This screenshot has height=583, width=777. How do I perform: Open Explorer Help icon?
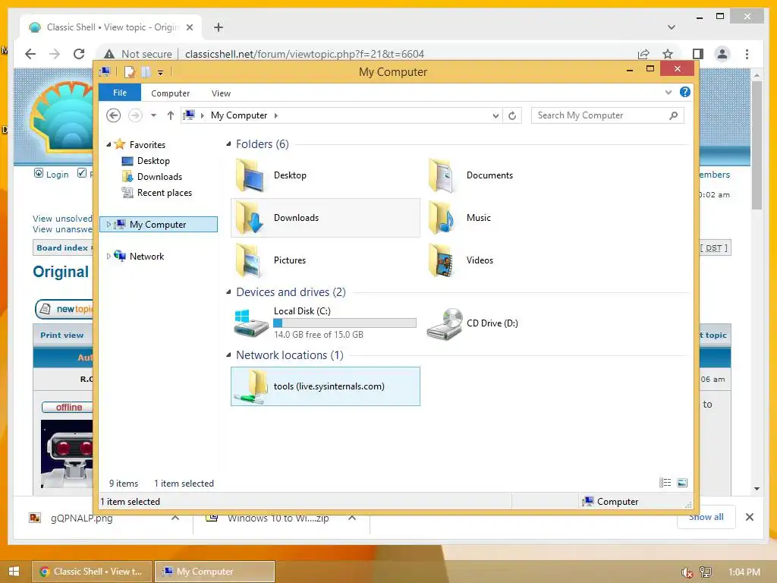685,92
